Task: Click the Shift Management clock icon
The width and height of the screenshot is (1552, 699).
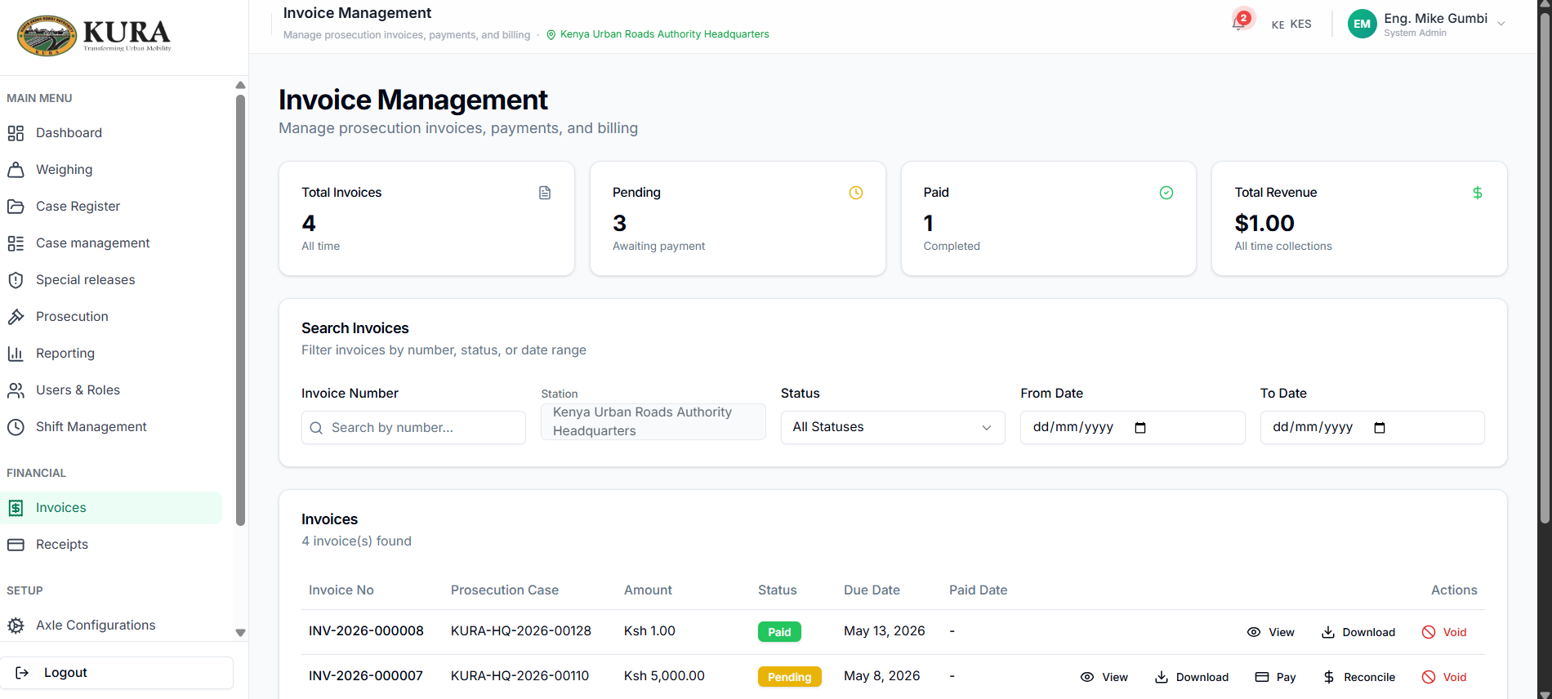Action: pos(16,427)
